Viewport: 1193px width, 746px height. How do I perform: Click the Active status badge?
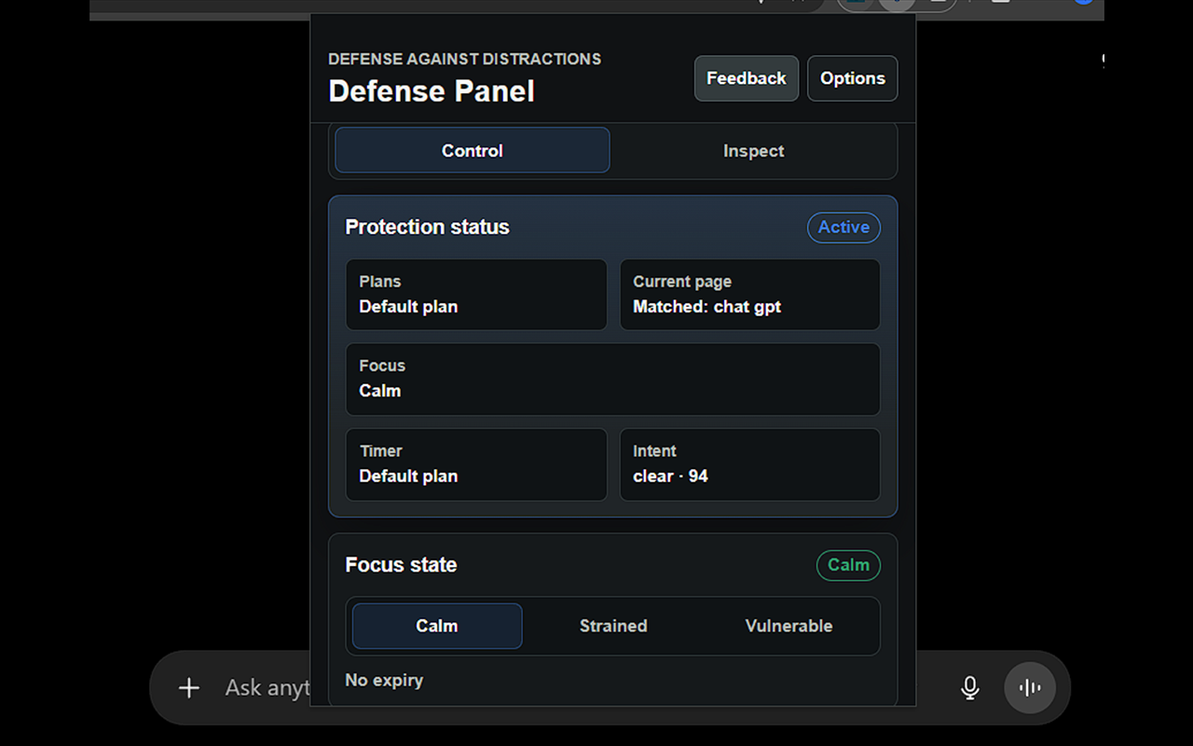point(843,228)
